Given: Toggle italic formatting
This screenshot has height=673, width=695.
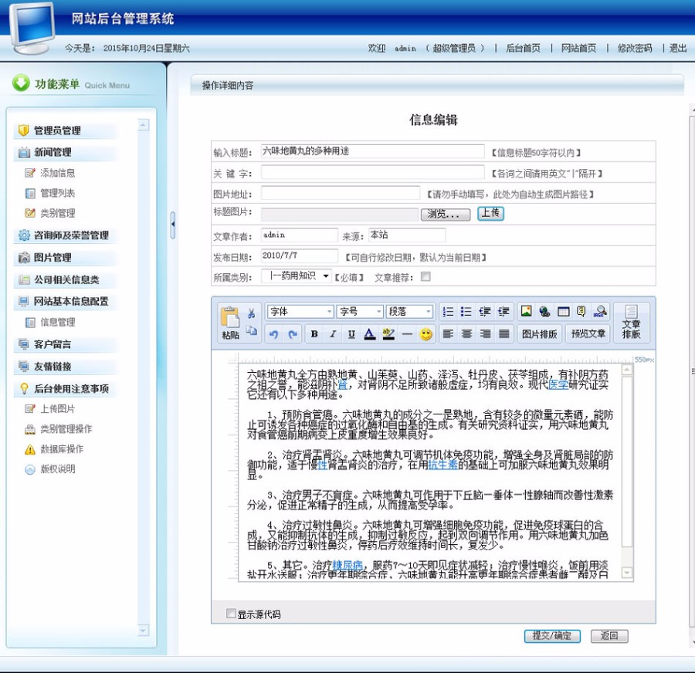Looking at the screenshot, I should (x=333, y=334).
